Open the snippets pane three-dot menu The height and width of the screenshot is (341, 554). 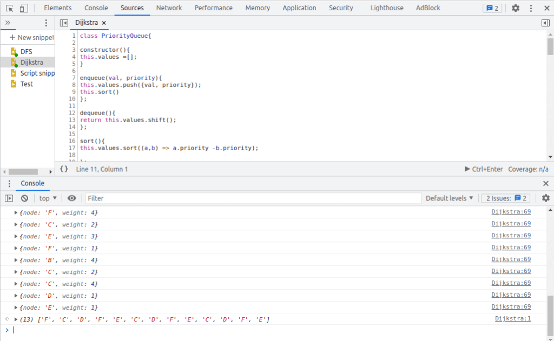45,23
